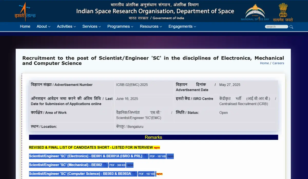Viewport: 308px width, 179px height.
Task: Click the NEW badge next to Computer Science list
Action: point(159,174)
